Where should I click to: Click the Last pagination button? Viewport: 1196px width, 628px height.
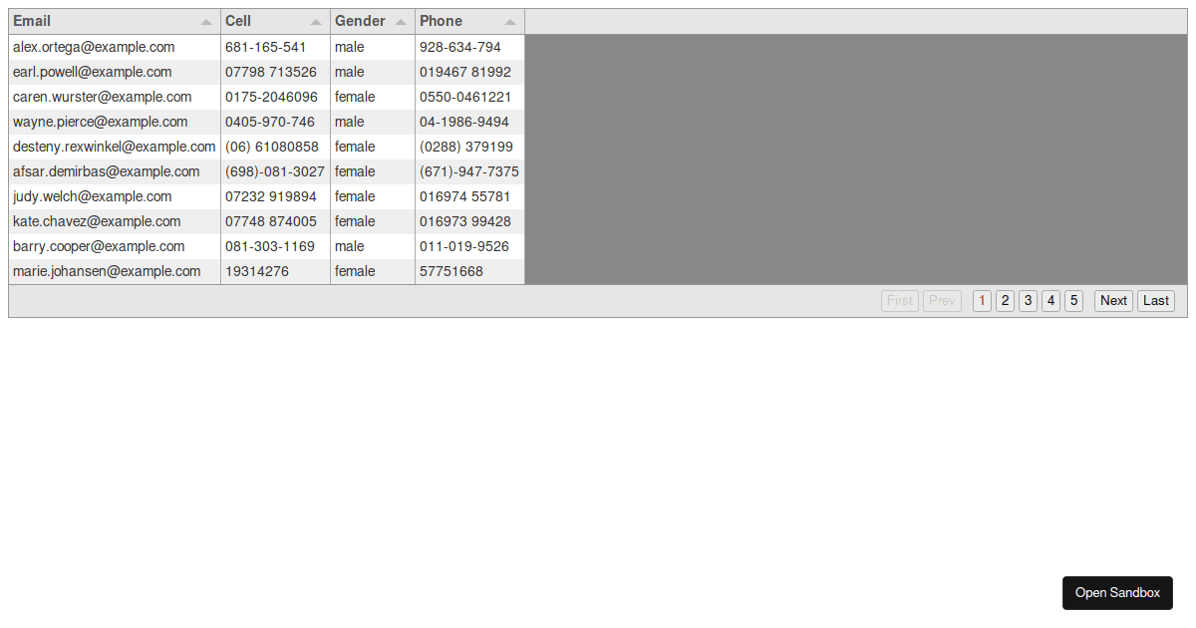point(1155,300)
